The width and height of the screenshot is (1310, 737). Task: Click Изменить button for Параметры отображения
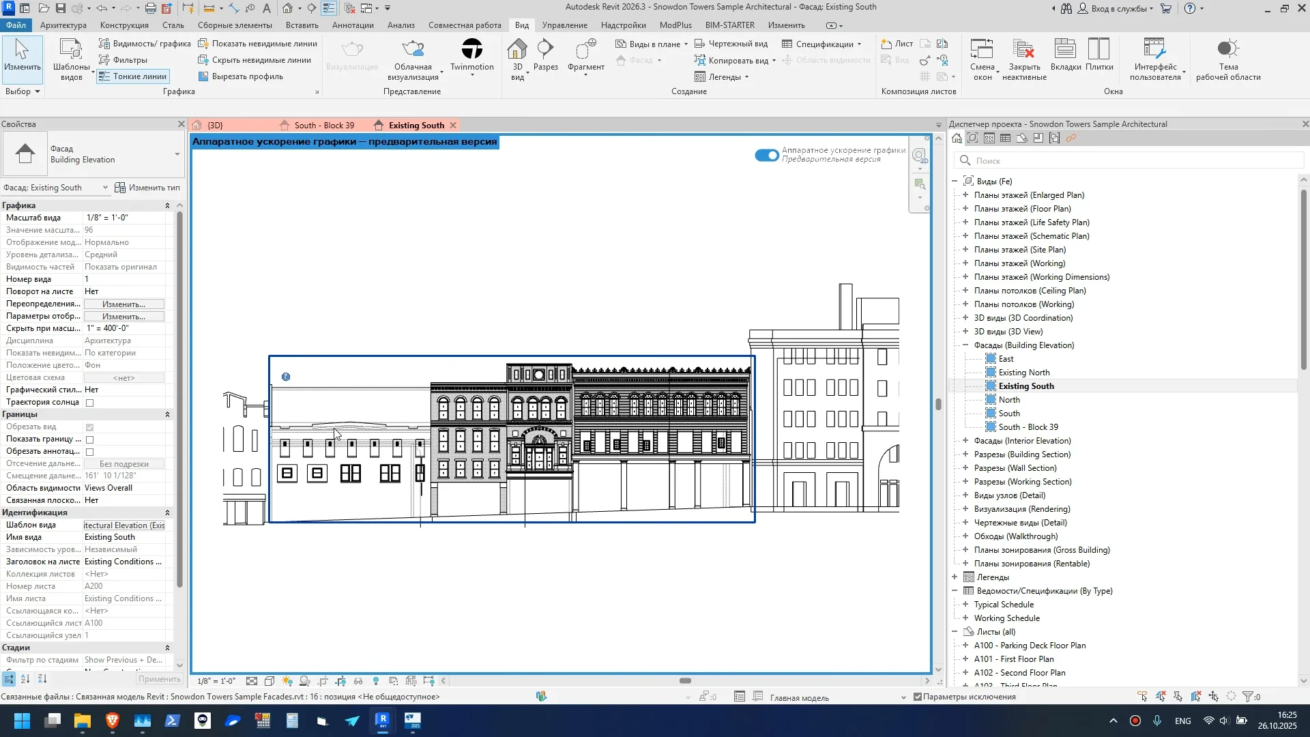[123, 317]
